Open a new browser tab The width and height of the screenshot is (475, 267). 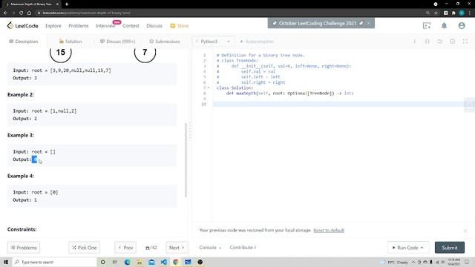point(67,4)
